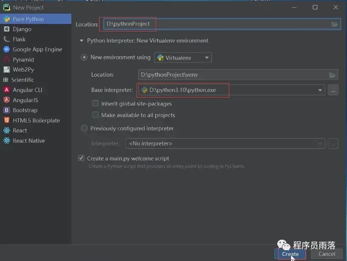Choose Scientific project type
Screen dimensions: 347x261
[x=36, y=80]
